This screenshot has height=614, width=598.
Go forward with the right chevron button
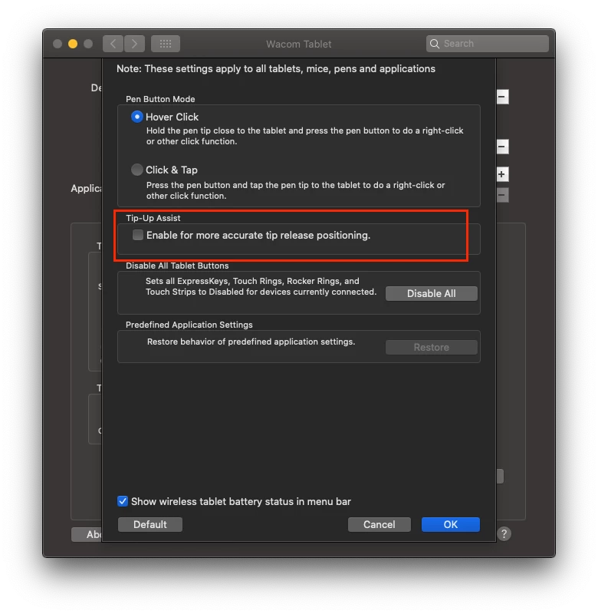tap(134, 44)
